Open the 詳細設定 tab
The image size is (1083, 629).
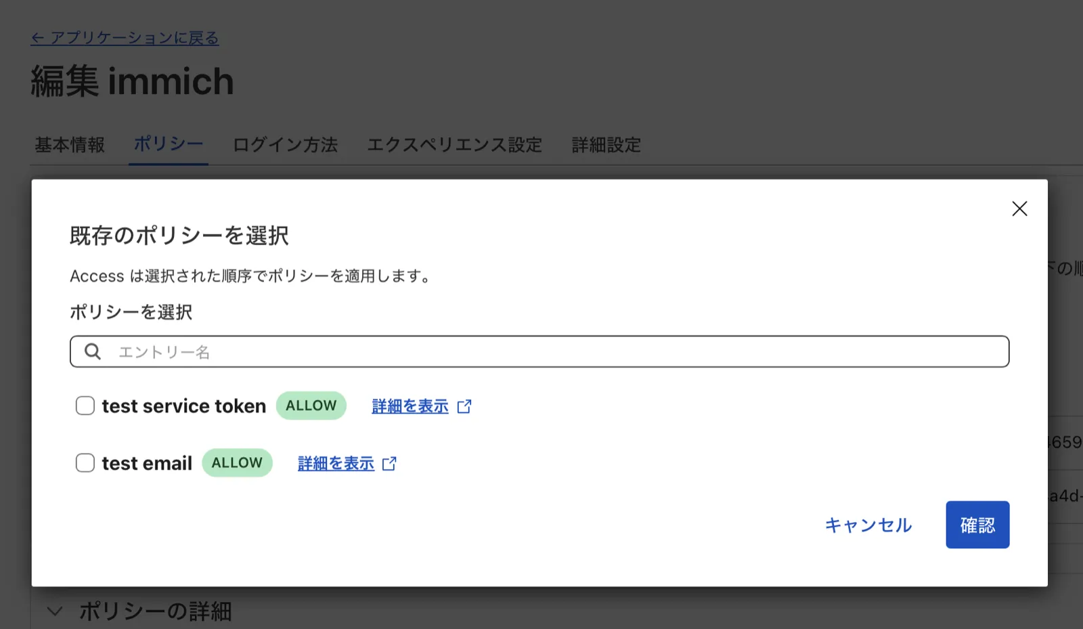click(x=605, y=144)
